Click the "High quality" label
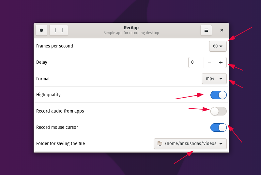 (48, 95)
